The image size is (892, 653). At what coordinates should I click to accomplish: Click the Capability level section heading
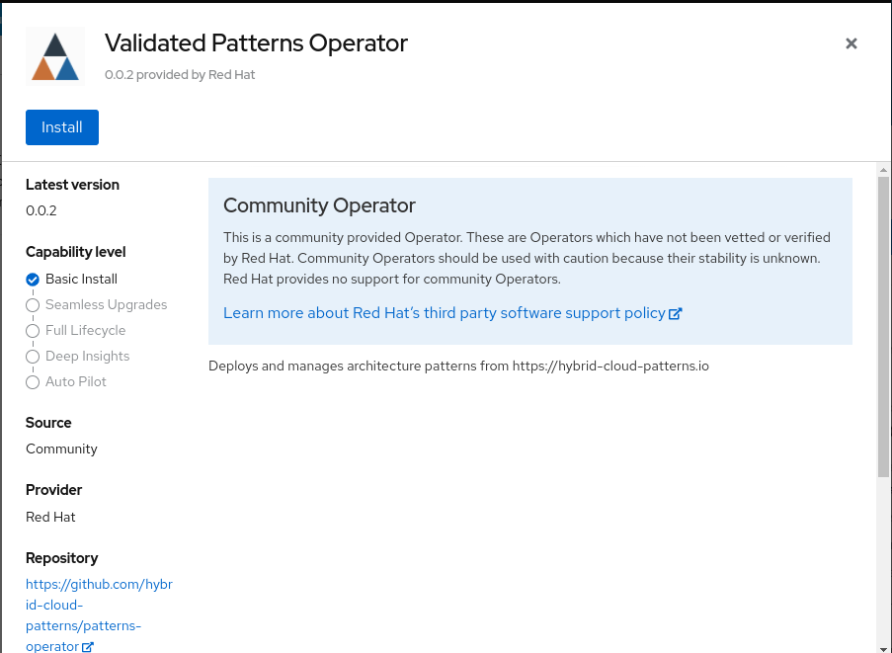pyautogui.click(x=75, y=252)
